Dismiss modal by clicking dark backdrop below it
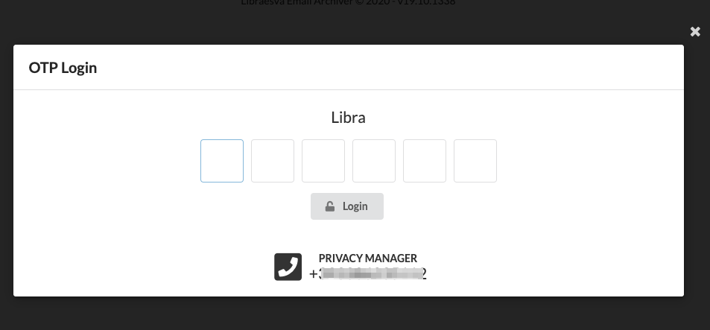710x330 pixels. pyautogui.click(x=348, y=314)
